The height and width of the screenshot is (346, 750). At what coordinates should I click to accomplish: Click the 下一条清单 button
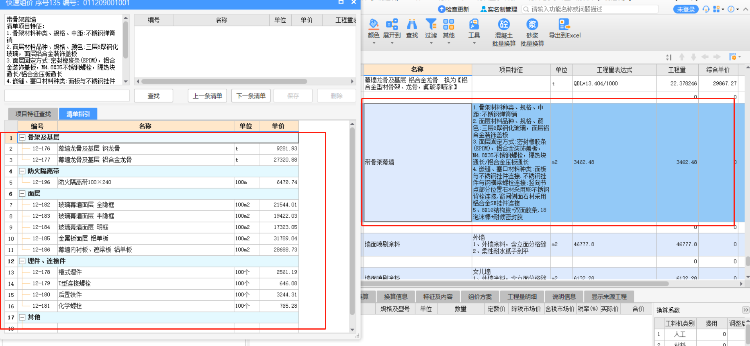[x=251, y=96]
